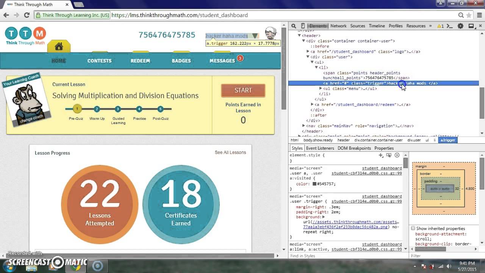Click the New Style Rule plus icon
Viewport: 485px width, 273px height.
point(381,155)
